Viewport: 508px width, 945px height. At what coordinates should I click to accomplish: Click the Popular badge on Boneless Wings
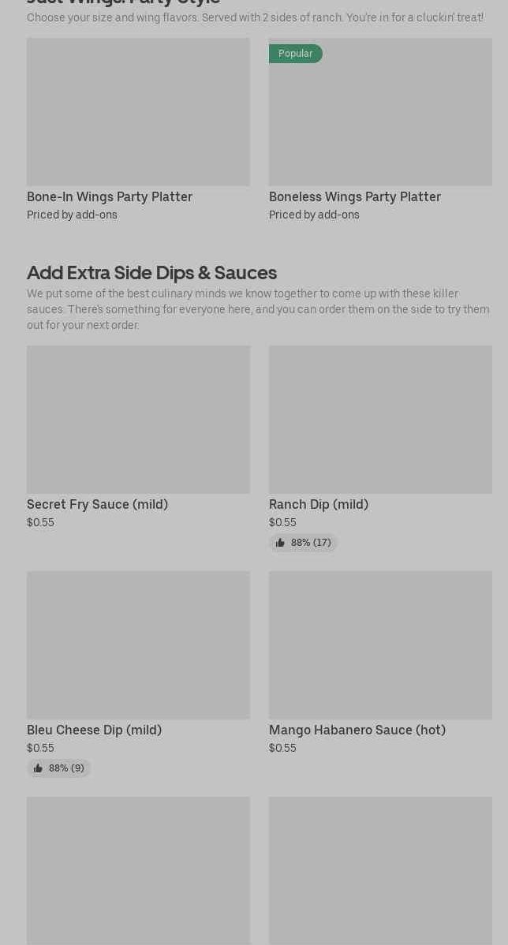tap(295, 54)
